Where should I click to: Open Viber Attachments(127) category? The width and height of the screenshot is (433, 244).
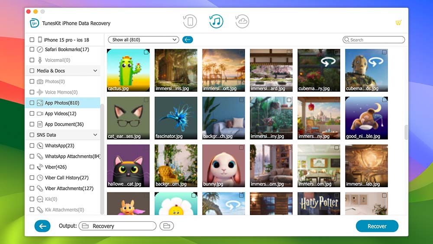[63, 189]
